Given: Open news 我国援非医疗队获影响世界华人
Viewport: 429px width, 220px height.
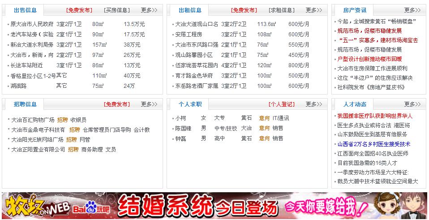Looking at the screenshot, I should [x=375, y=116].
